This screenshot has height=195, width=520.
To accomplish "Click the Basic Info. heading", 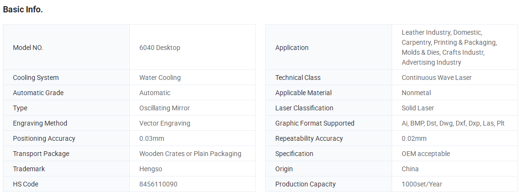I will [23, 10].
